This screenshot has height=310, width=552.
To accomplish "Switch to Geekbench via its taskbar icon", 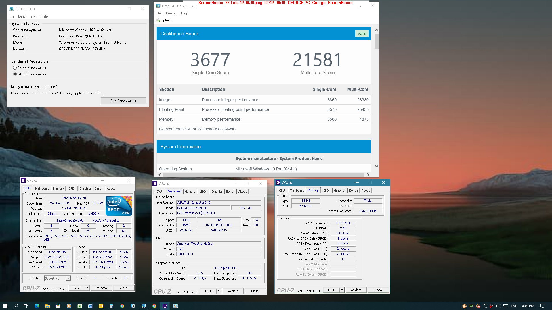I will (x=144, y=306).
